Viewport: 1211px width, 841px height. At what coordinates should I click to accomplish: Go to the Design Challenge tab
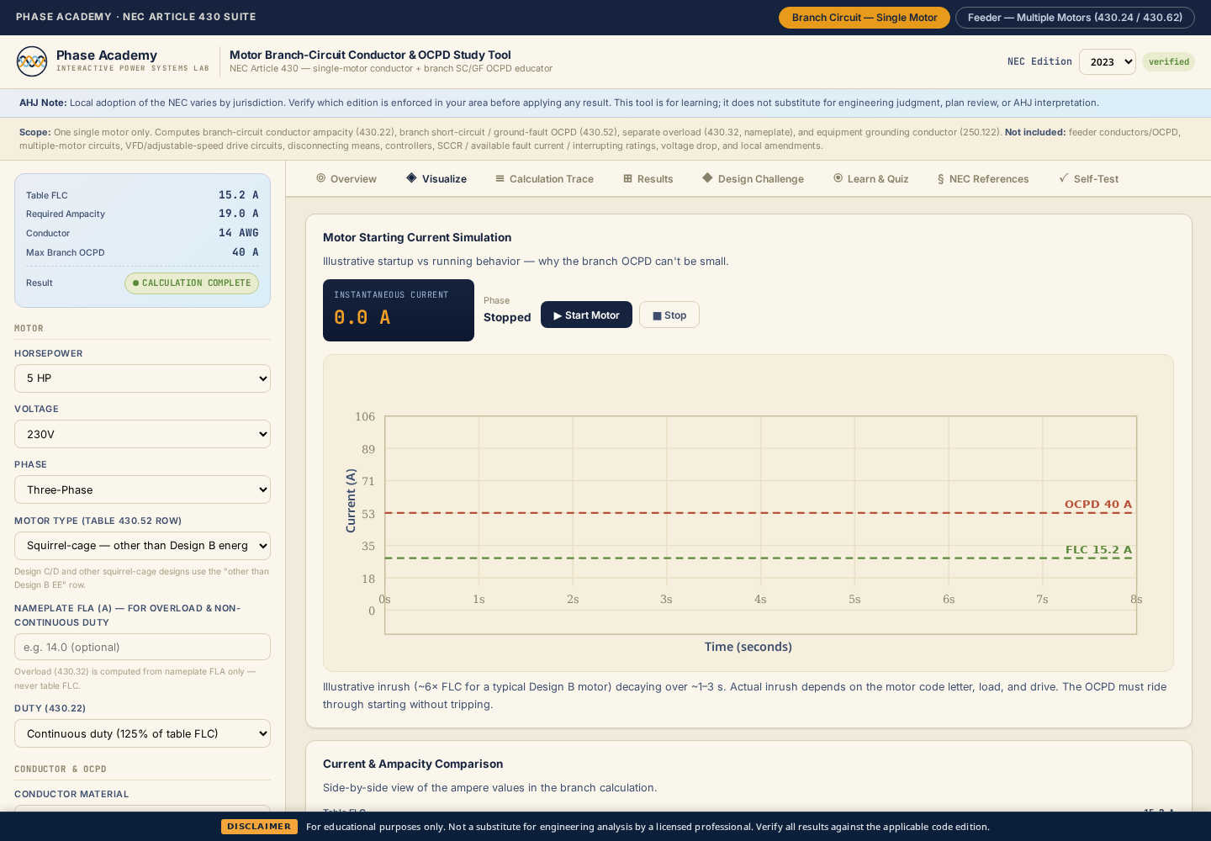click(x=754, y=178)
